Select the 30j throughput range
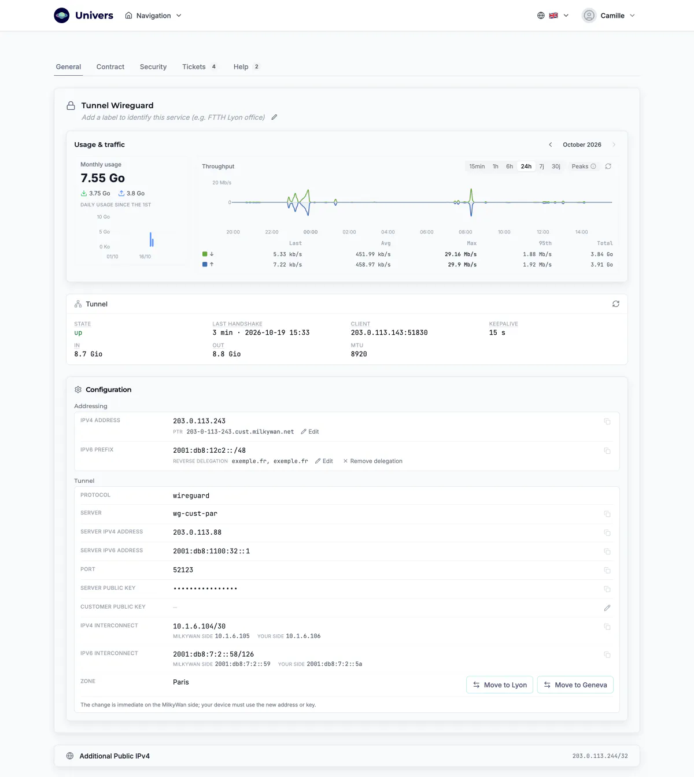The width and height of the screenshot is (694, 777). [556, 166]
